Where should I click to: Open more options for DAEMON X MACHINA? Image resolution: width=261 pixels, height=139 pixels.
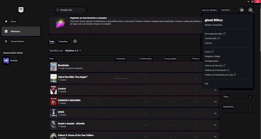(215, 102)
